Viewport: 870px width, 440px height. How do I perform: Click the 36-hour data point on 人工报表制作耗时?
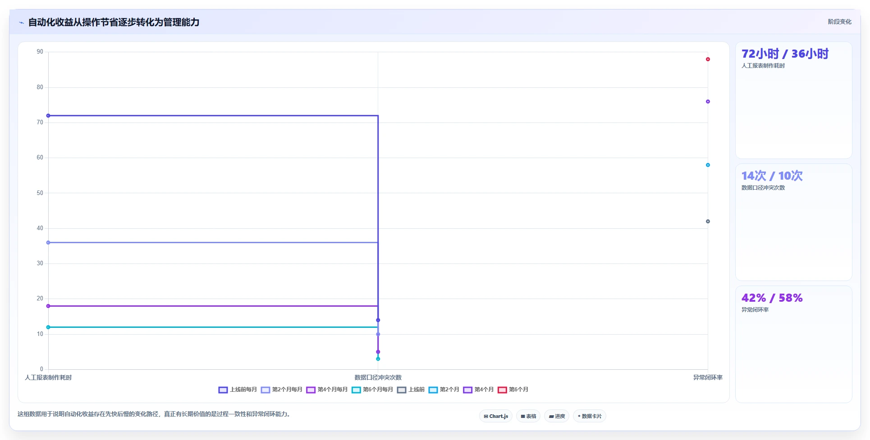pos(48,243)
